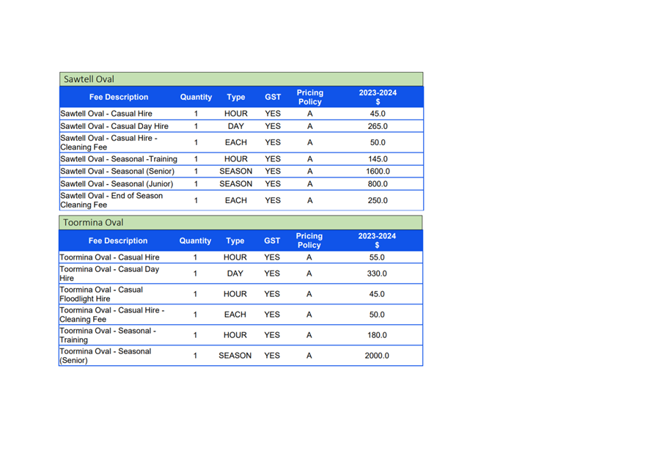Viewport: 665px width, 470px height.
Task: Click 50.0 price in Sawtell Cleaning Fee row
Action: coord(378,142)
